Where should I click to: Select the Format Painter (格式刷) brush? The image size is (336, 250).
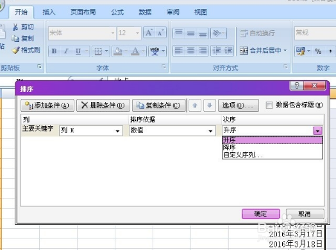pyautogui.click(x=15, y=50)
